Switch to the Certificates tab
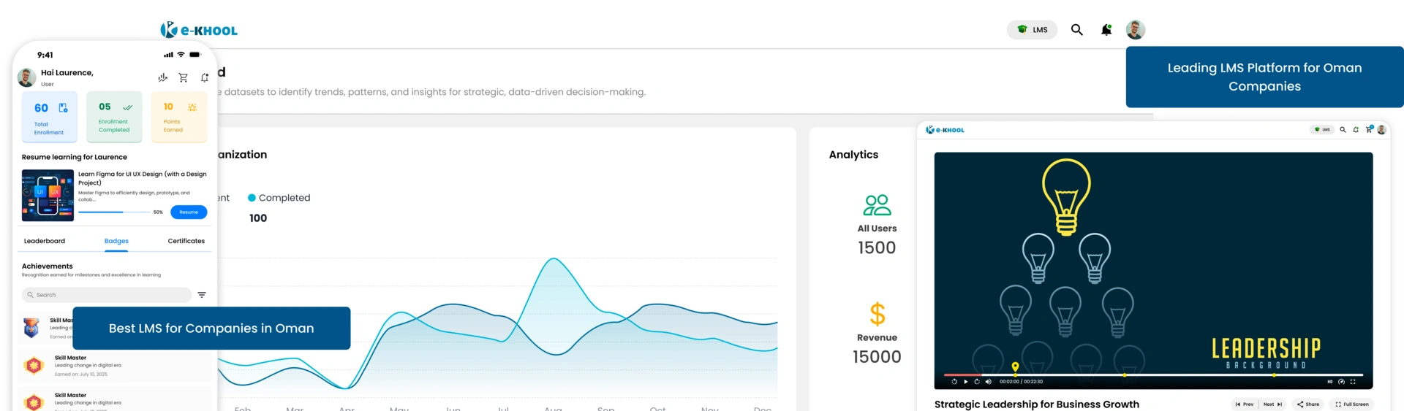1404x411 pixels. (186, 241)
